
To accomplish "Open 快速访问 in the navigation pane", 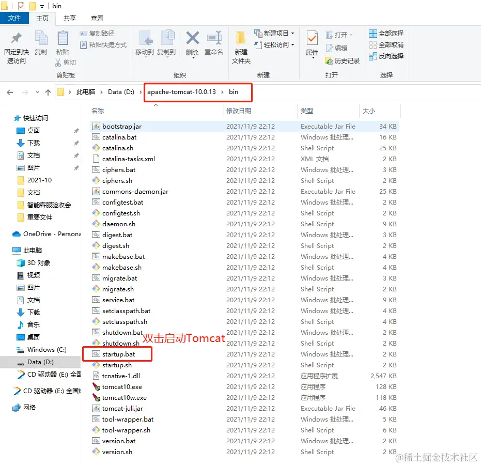I will [x=32, y=118].
